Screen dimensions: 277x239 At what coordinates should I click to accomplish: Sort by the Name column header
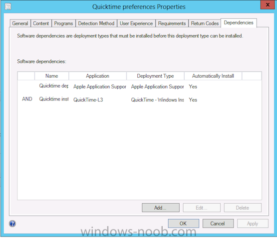point(52,76)
